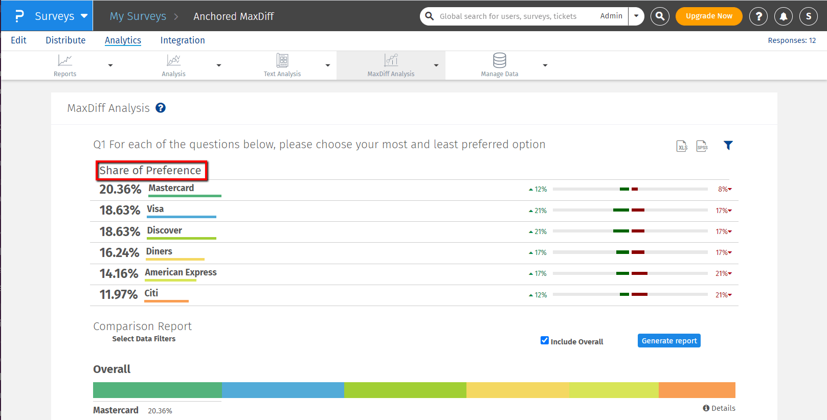827x420 pixels.
Task: Open the notifications bell icon
Action: click(x=783, y=16)
